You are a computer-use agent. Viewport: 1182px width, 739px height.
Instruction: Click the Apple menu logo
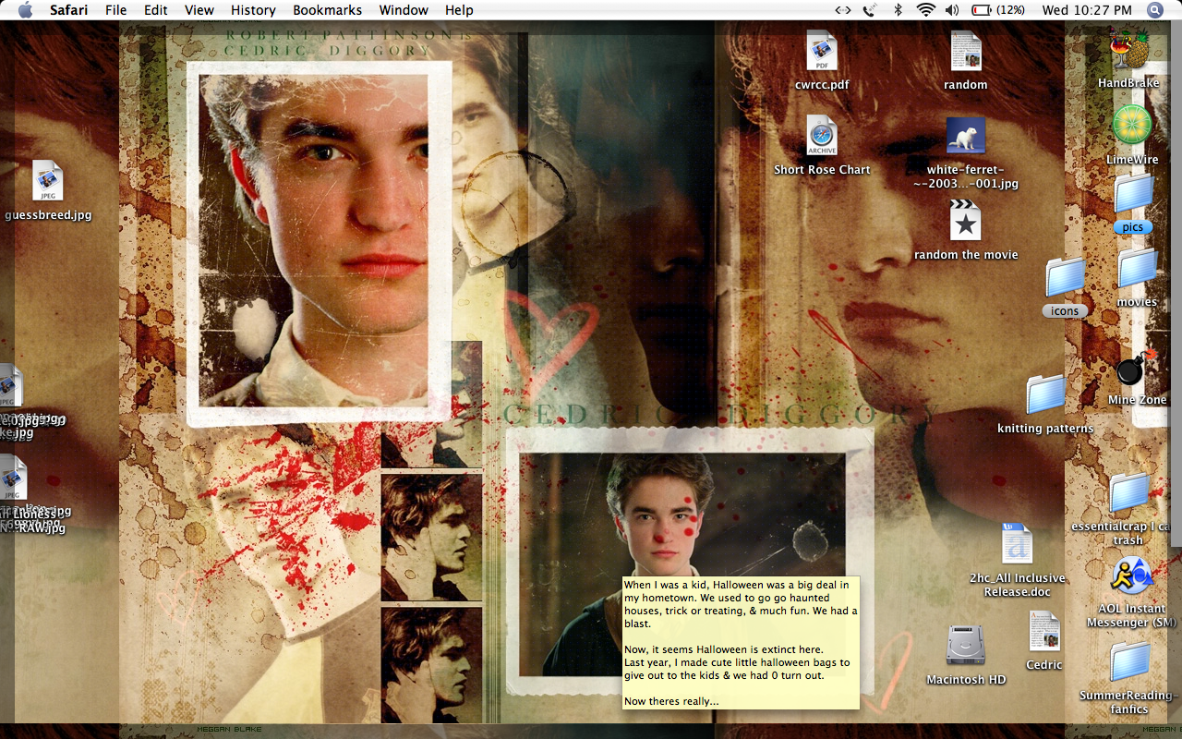[x=25, y=10]
